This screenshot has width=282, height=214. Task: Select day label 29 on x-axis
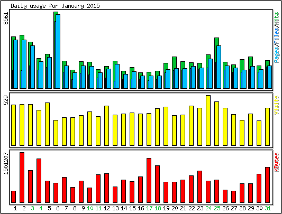click(x=251, y=208)
